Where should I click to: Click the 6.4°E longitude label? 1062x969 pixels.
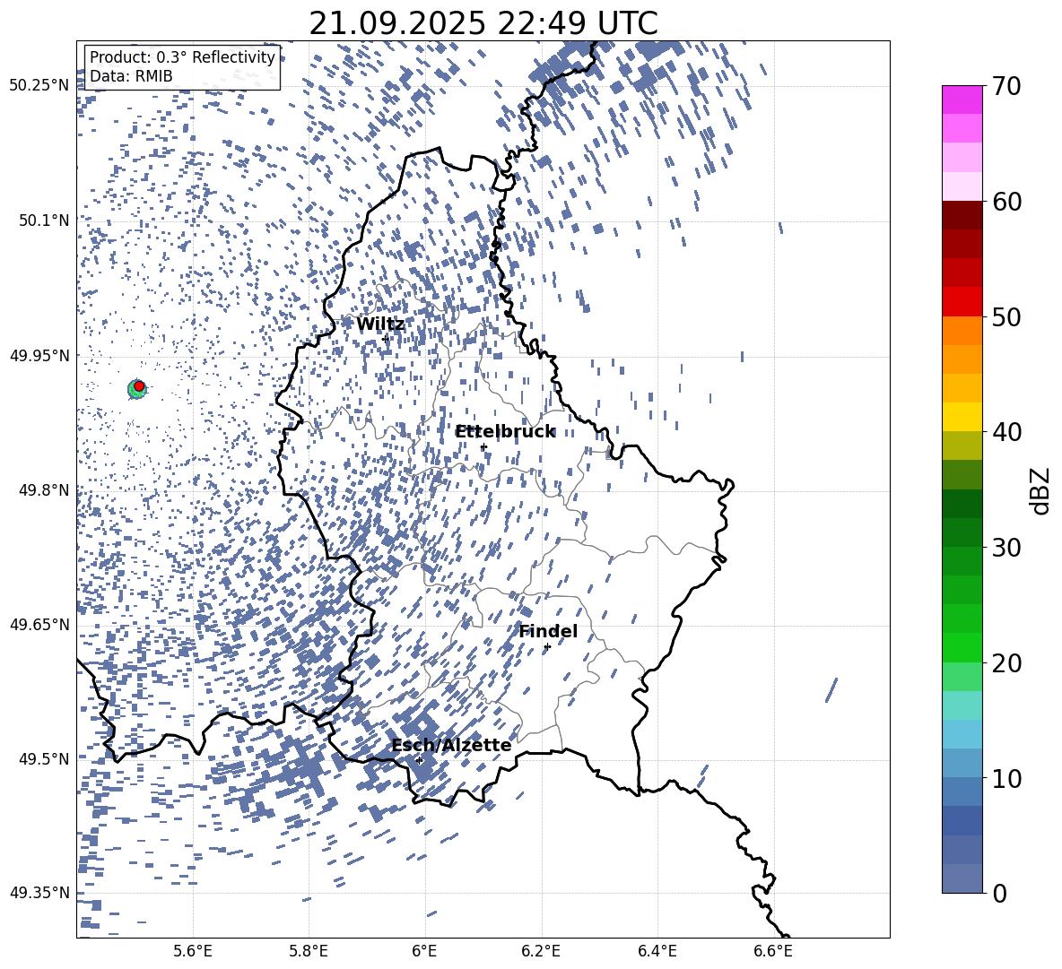click(657, 951)
